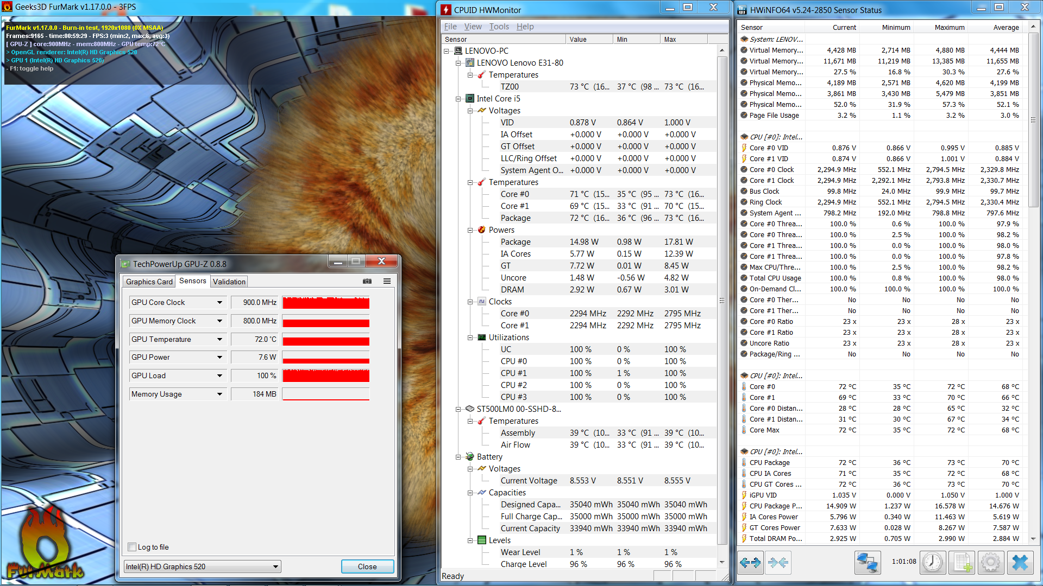Click FurMark title bar app icon
The height and width of the screenshot is (586, 1043).
pyautogui.click(x=7, y=7)
